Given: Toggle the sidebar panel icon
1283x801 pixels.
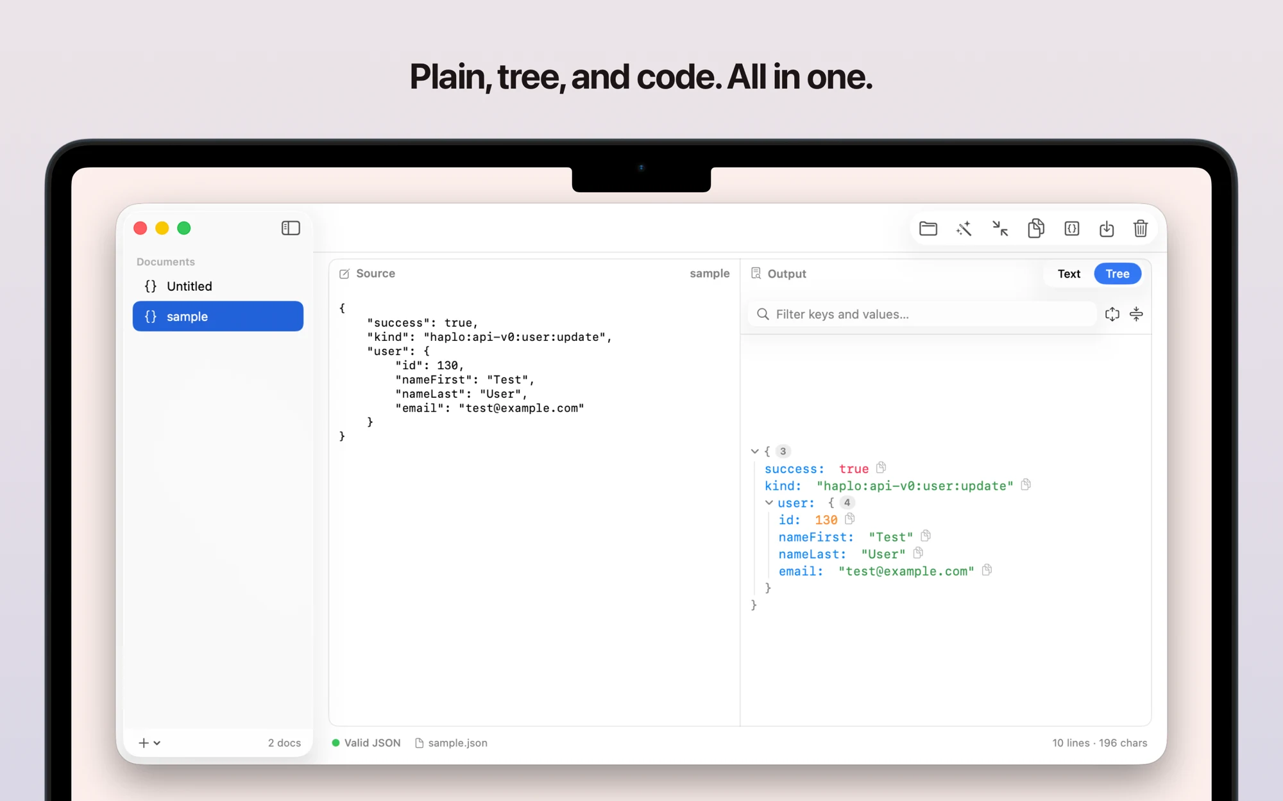Looking at the screenshot, I should (x=291, y=228).
